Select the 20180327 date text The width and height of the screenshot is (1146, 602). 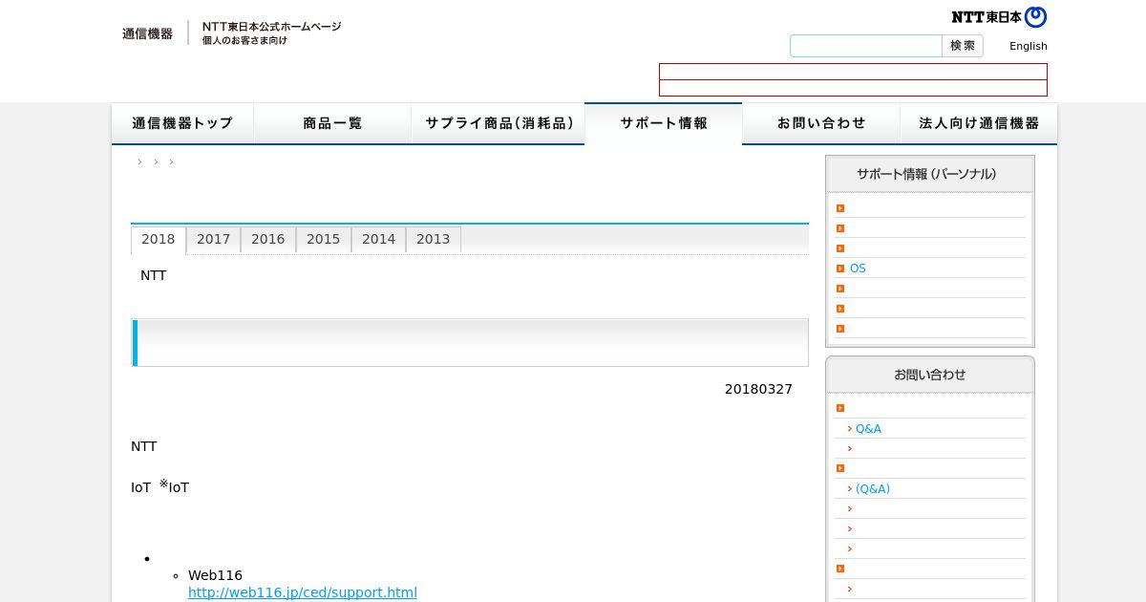click(758, 389)
